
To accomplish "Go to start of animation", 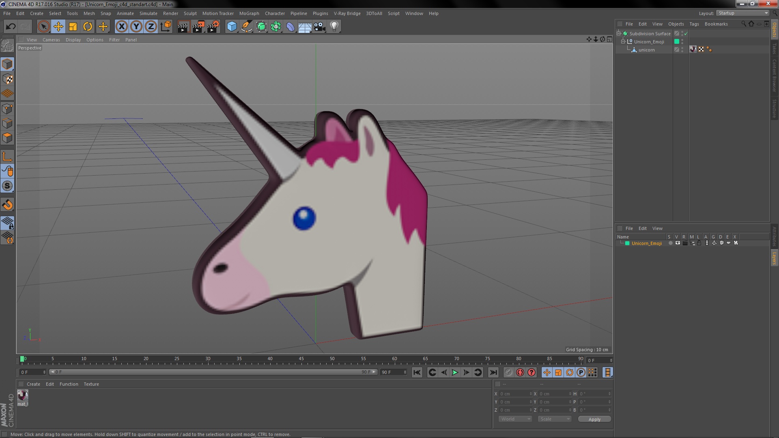I will point(417,372).
